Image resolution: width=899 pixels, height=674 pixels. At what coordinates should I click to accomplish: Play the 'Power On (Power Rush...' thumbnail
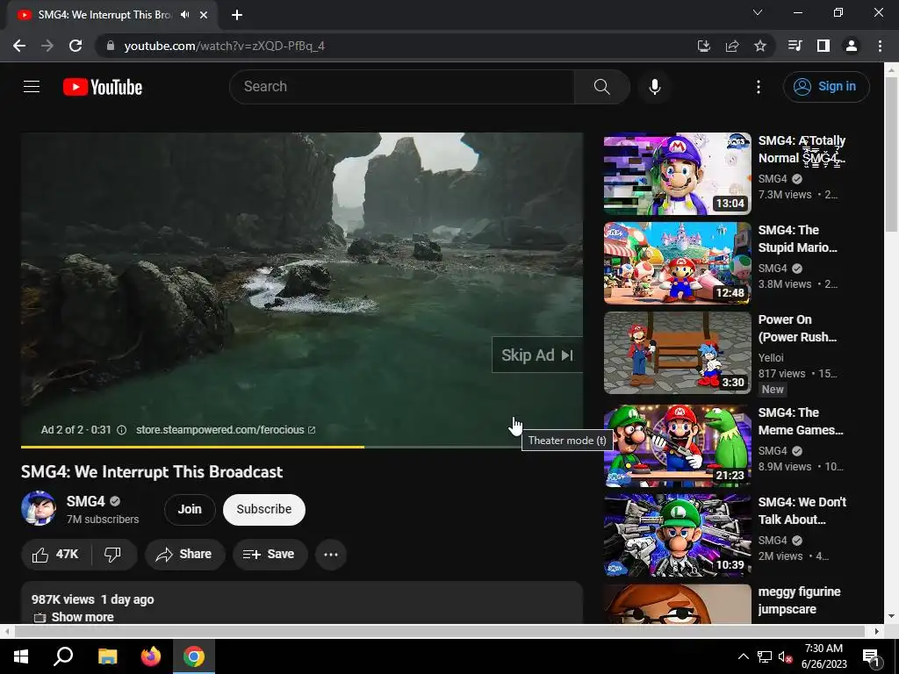pos(677,353)
